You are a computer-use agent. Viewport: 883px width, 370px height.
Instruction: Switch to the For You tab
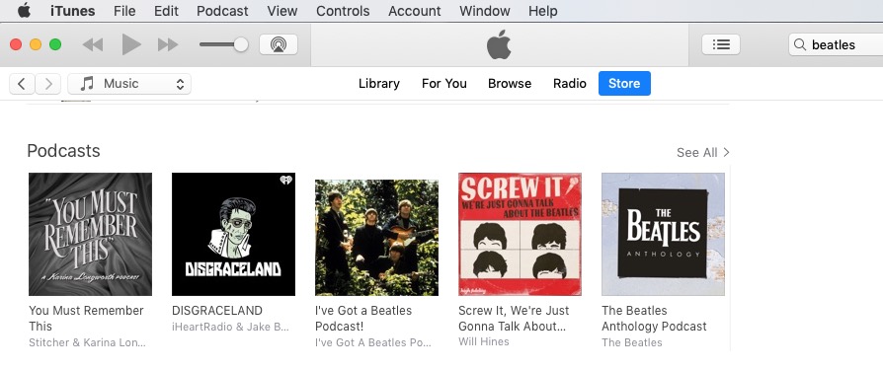[x=444, y=83]
